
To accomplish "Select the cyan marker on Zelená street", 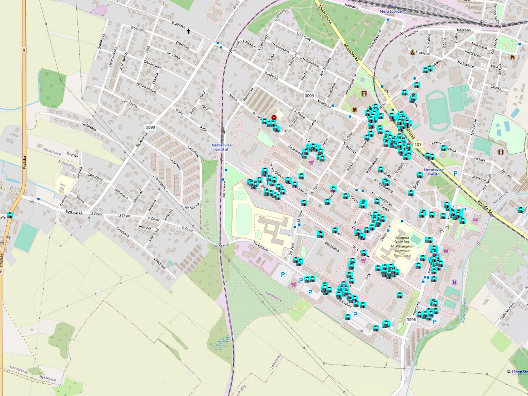I will pyautogui.click(x=443, y=147).
